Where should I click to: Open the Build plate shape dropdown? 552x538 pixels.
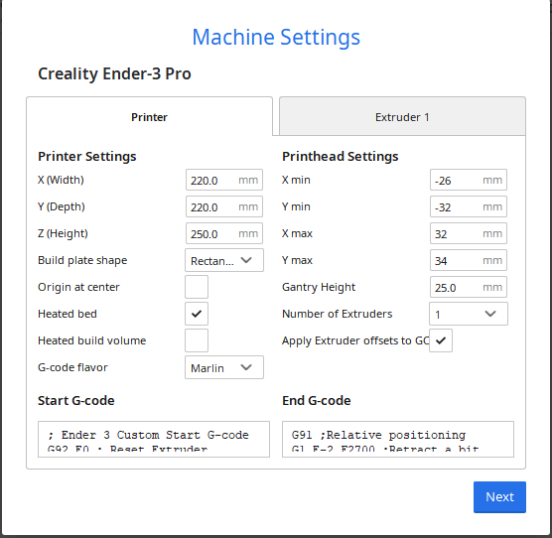(x=224, y=260)
